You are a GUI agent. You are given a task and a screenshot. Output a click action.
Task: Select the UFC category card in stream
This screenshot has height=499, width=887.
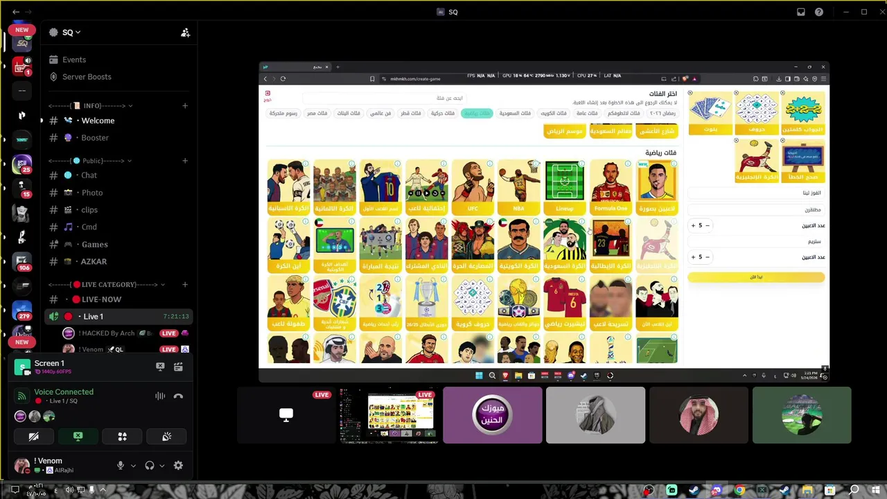(x=473, y=187)
